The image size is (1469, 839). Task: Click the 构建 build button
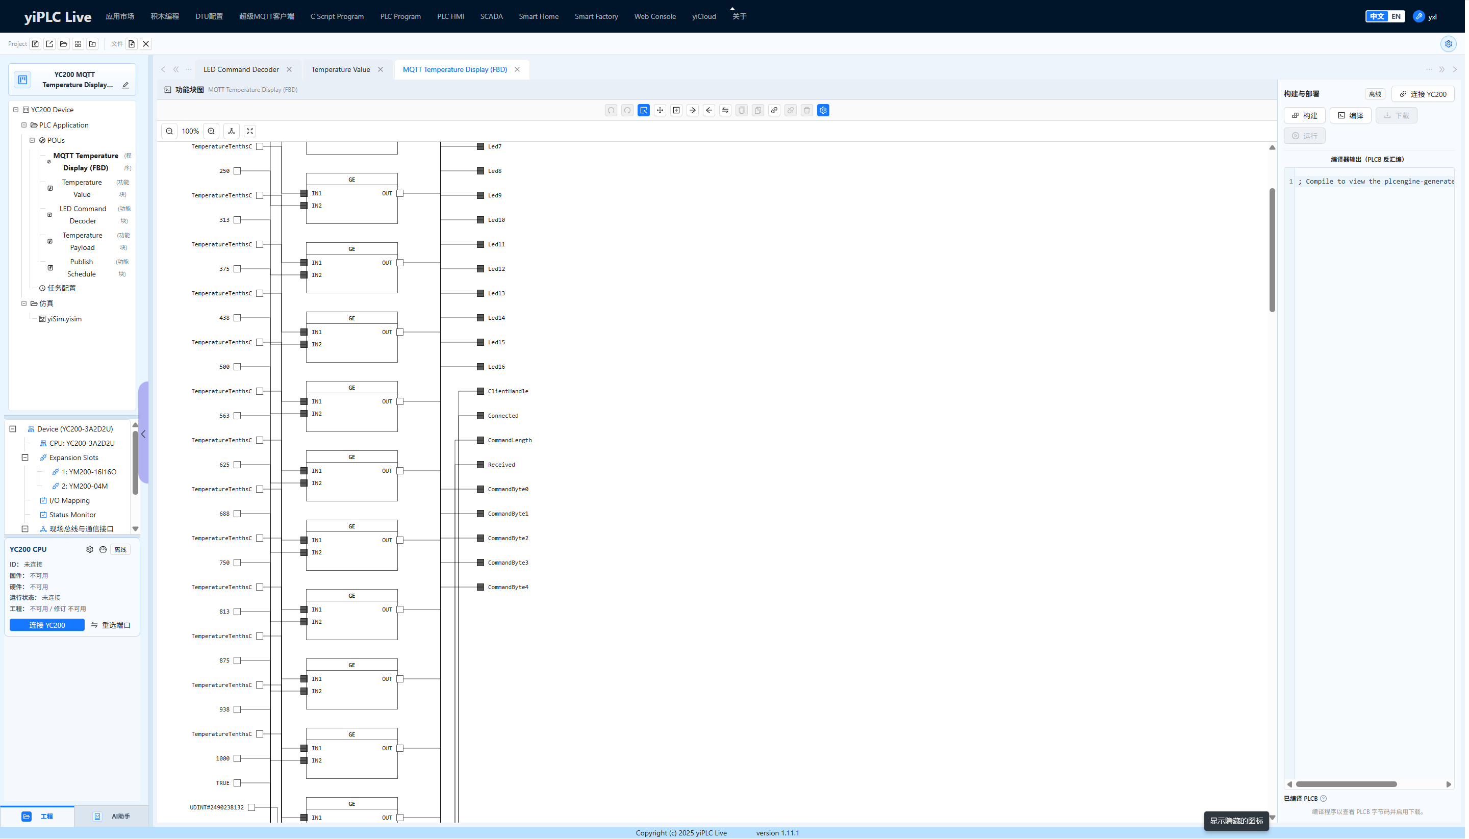pyautogui.click(x=1305, y=115)
